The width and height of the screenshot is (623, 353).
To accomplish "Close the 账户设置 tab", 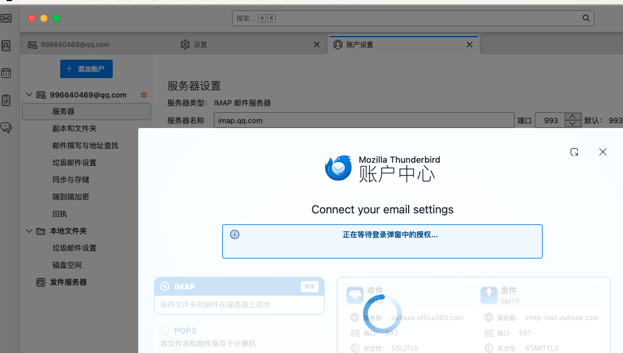I will click(470, 45).
